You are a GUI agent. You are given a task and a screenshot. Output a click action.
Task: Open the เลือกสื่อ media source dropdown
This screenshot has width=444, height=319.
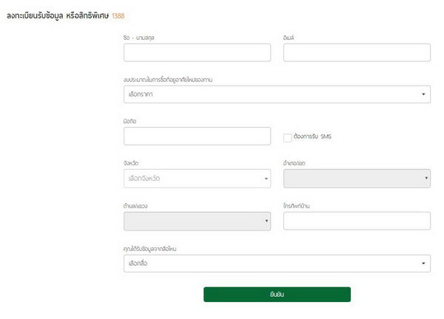[x=277, y=263]
